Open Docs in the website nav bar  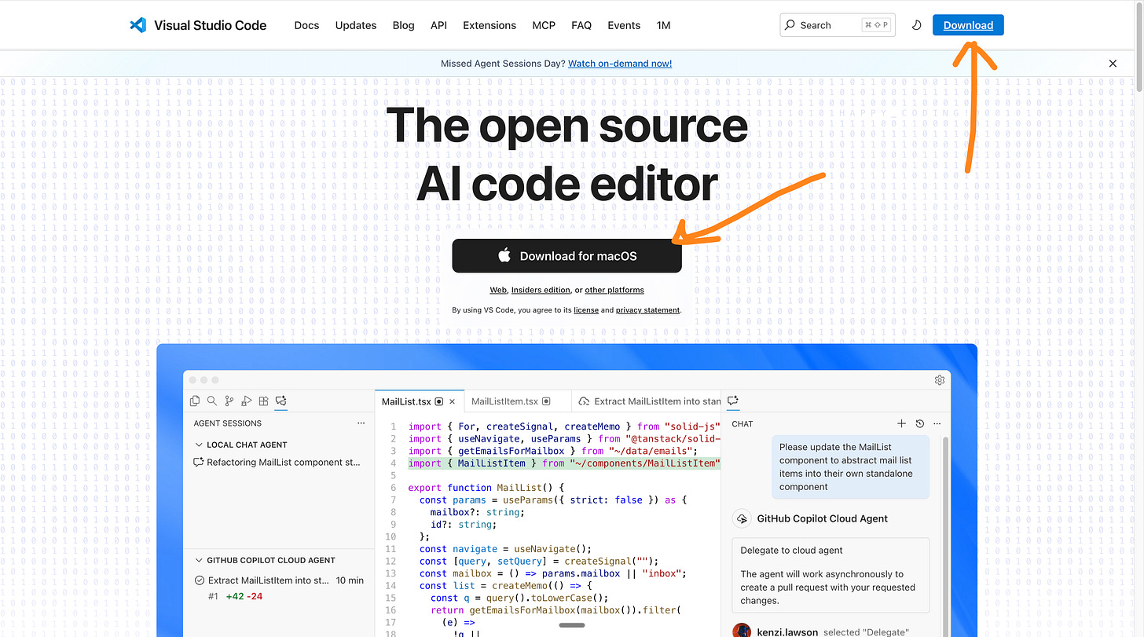tap(306, 25)
